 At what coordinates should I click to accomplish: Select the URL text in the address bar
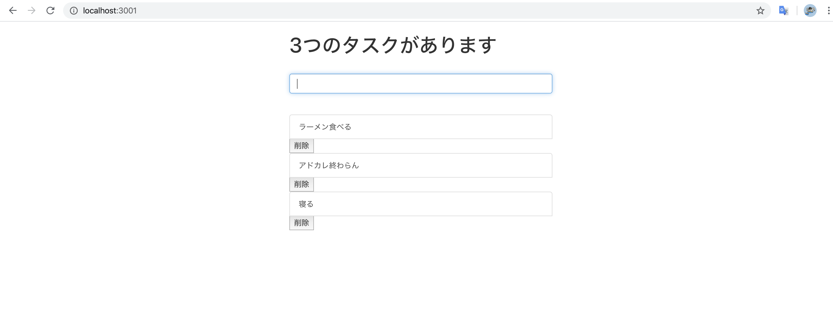click(110, 10)
